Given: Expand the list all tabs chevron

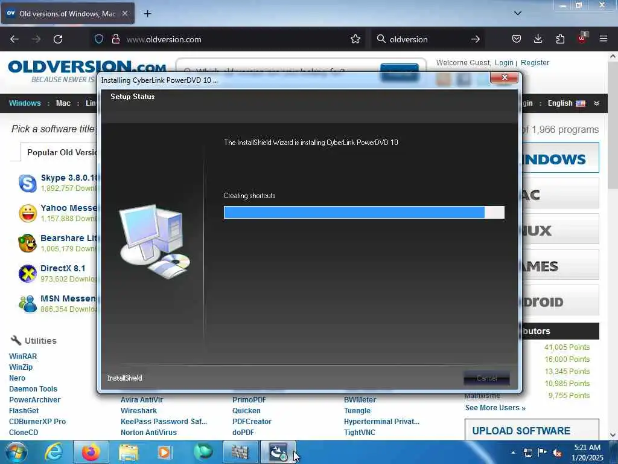Looking at the screenshot, I should coord(518,13).
